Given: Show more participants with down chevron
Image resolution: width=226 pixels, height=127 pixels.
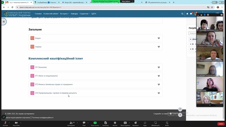Looking at the screenshot, I should 210,105.
